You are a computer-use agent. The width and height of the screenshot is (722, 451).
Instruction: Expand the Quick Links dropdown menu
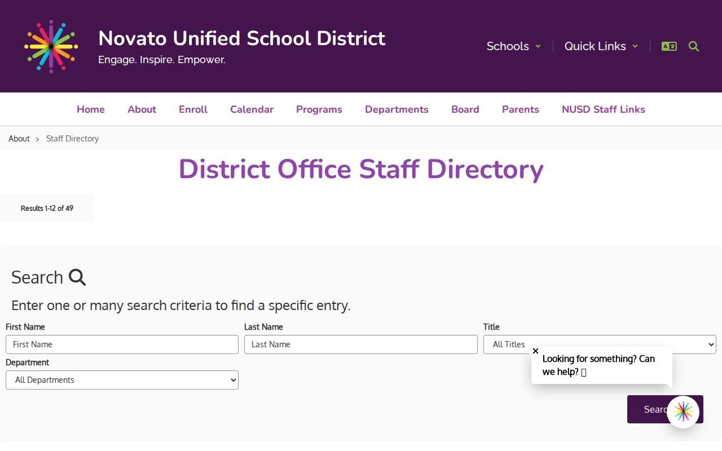pos(601,46)
